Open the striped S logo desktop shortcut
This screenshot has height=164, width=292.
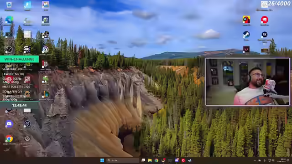point(27,50)
